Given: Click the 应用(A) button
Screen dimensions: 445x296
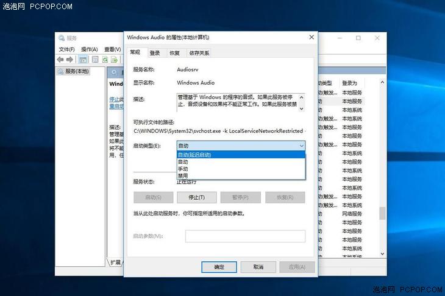Looking at the screenshot, I should point(297,267).
